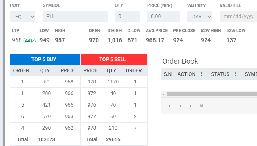Go to previous page of Order Book
257x146 pixels.
(180, 106)
